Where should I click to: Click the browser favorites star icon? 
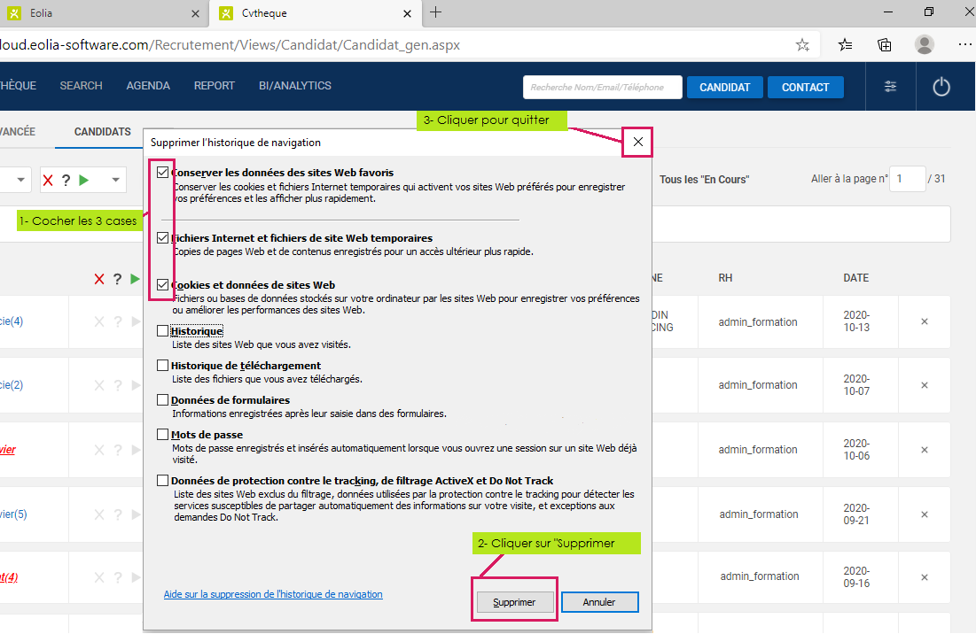802,44
